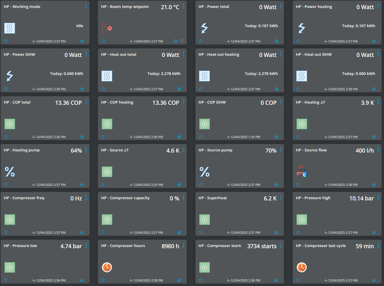
Task: Click the HP - Source flow valve icon
Action: [x=302, y=171]
